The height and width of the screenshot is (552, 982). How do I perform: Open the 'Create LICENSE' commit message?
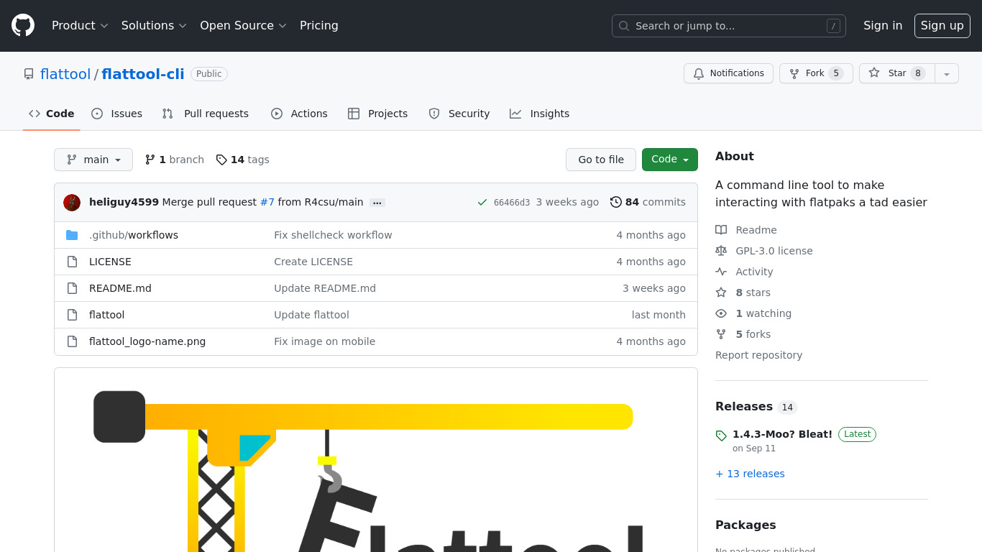coord(313,262)
